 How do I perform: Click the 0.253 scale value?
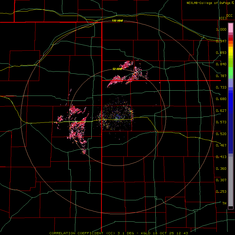[221, 192]
